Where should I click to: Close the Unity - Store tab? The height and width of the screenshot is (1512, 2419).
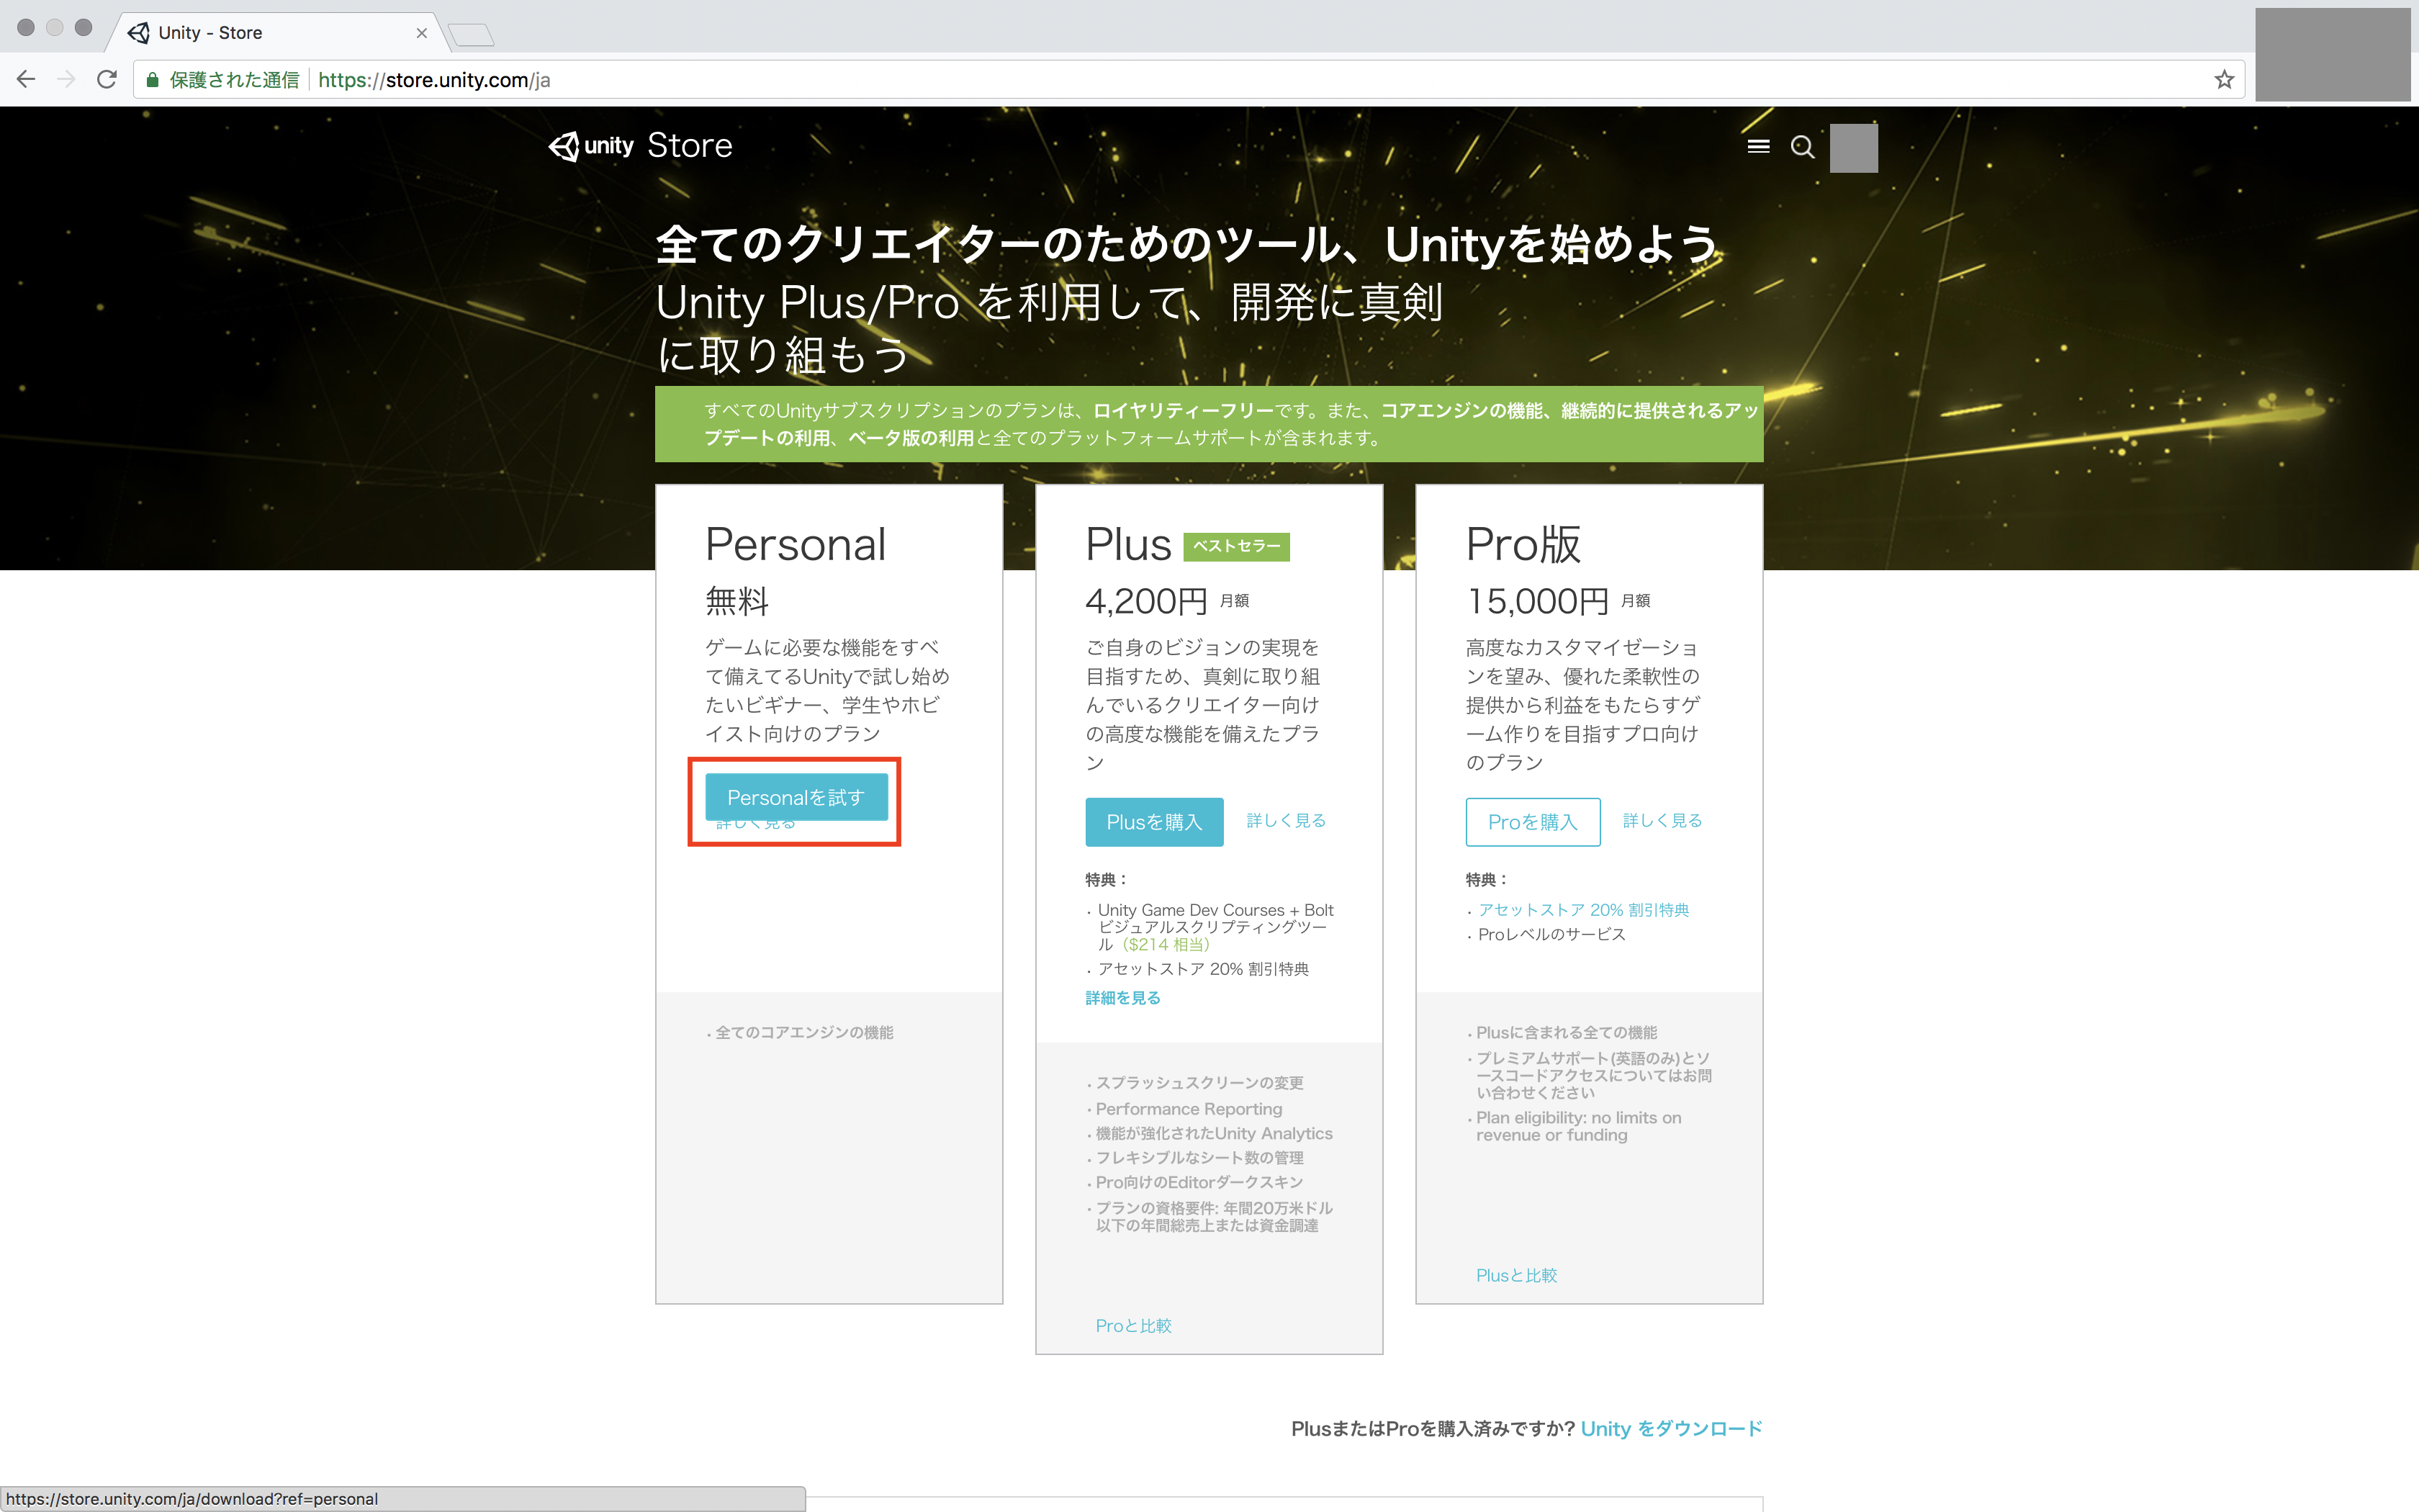click(422, 33)
